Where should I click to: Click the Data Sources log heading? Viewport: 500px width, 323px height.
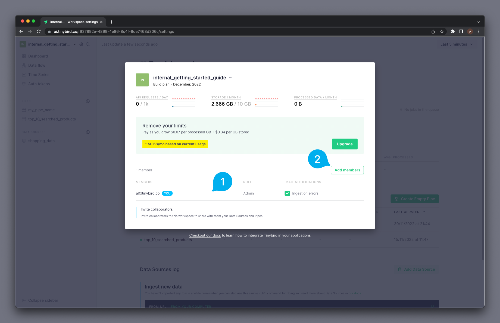[x=160, y=269]
